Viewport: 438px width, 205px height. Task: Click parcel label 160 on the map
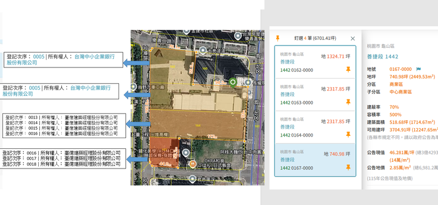click(204, 69)
